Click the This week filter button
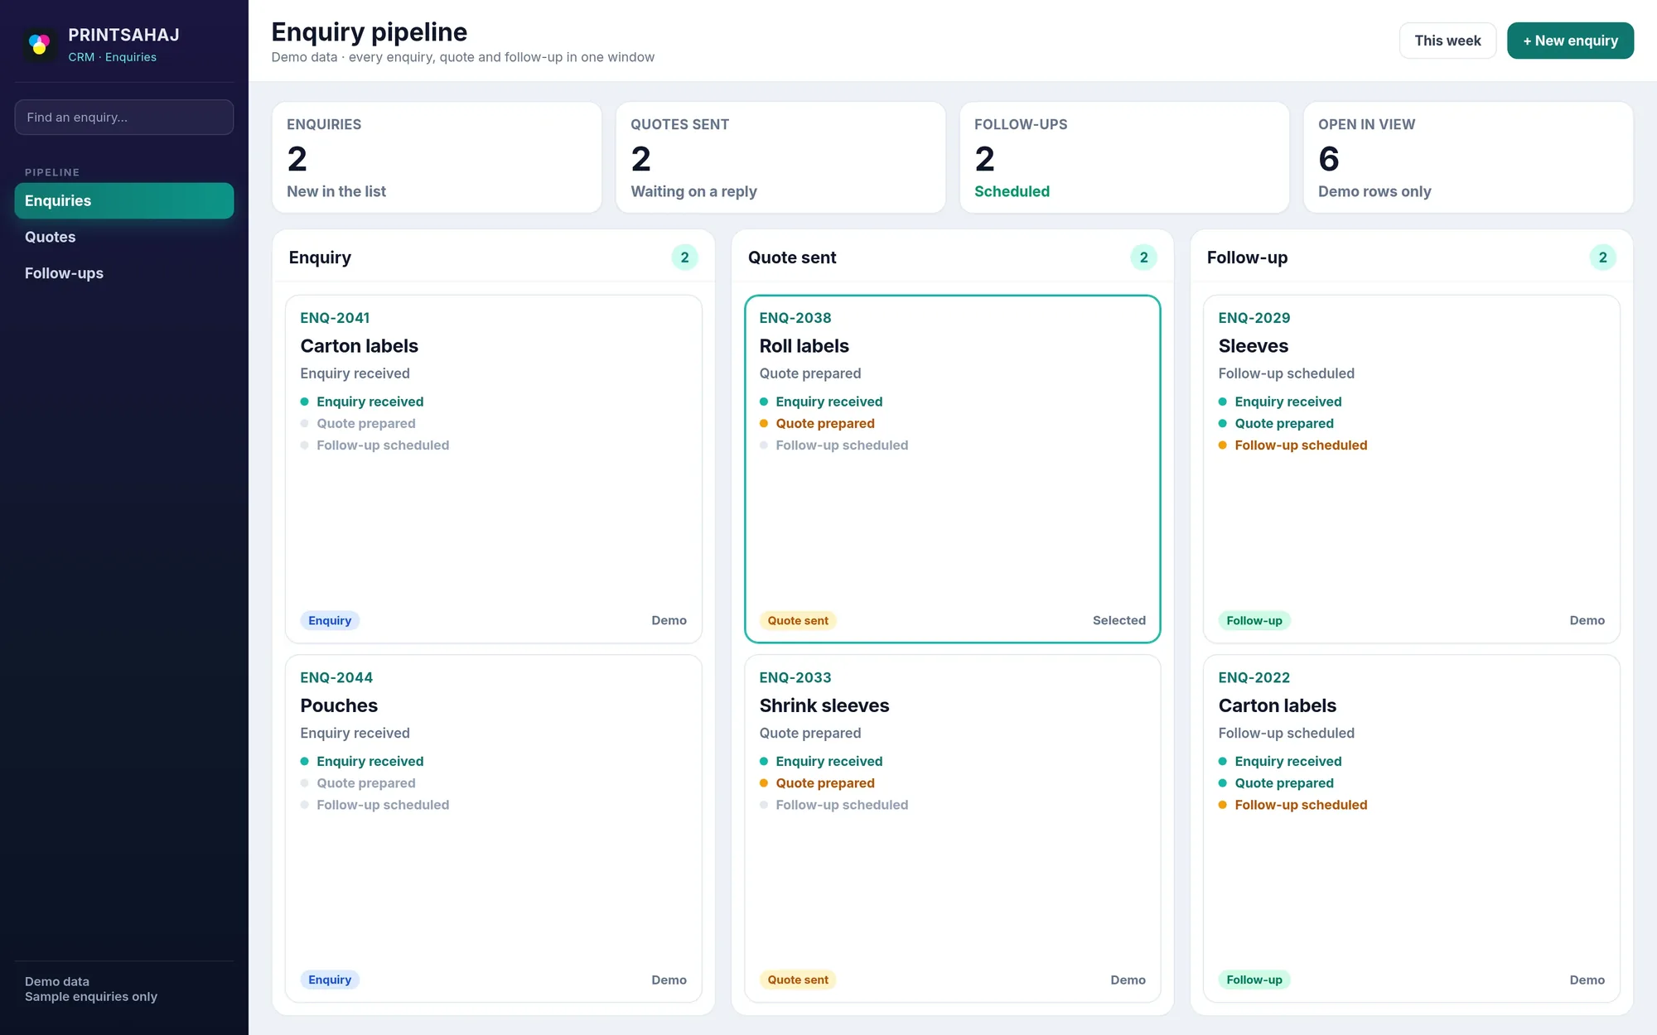The width and height of the screenshot is (1657, 1035). point(1447,41)
